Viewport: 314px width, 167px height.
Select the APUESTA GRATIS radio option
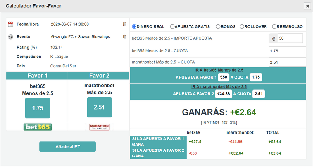[172, 26]
